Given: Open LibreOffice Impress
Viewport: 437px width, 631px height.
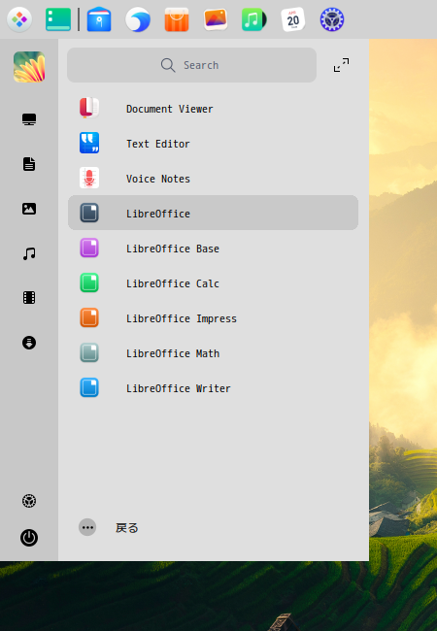Looking at the screenshot, I should [x=213, y=317].
